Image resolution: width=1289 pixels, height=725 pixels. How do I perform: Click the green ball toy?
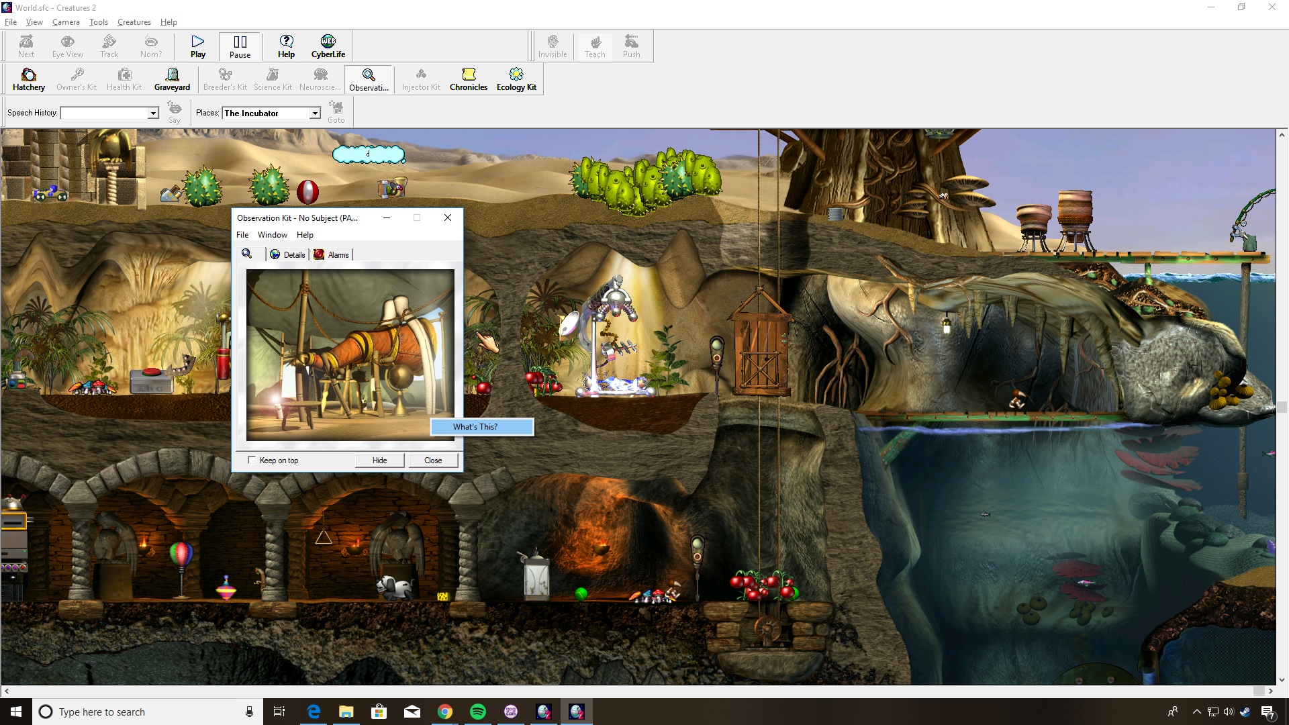[x=581, y=593]
